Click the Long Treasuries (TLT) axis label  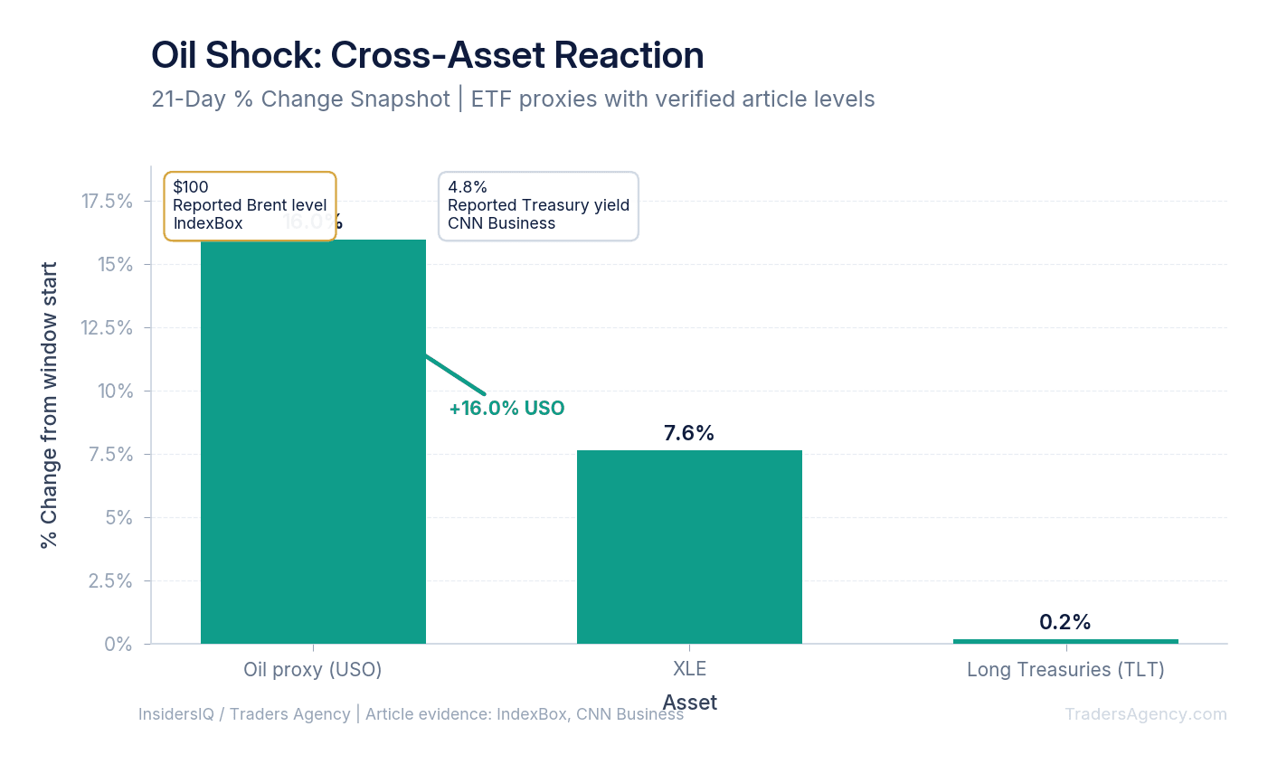[1065, 670]
